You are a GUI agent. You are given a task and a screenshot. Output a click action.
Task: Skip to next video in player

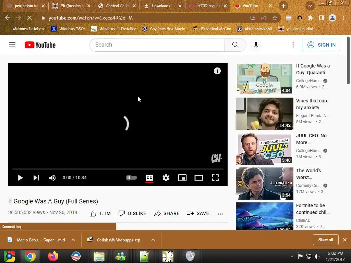coord(36,178)
